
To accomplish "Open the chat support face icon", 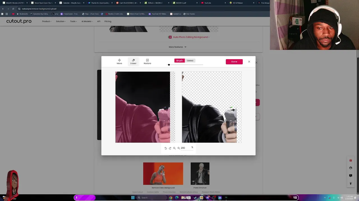I will point(351,168).
